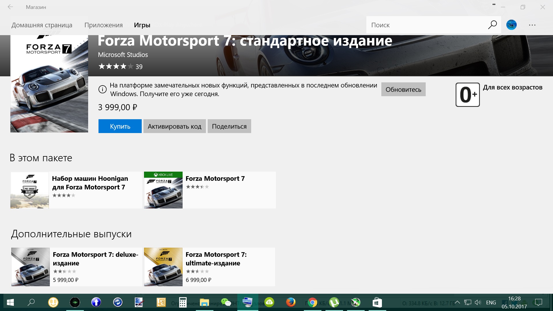
Task: Open Домашняя страница tab
Action: tap(42, 25)
